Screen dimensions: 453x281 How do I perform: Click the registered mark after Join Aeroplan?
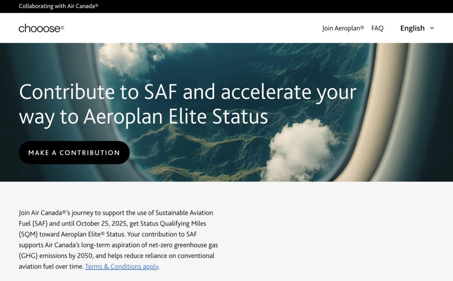tap(362, 27)
